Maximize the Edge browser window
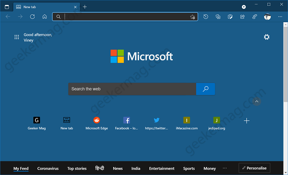The height and width of the screenshot is (175, 288). click(269, 5)
